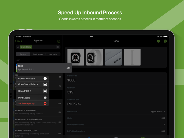This screenshot has height=138, width=184.
Task: Open the Apple Watch box thumbnail
Action: click(x=113, y=57)
